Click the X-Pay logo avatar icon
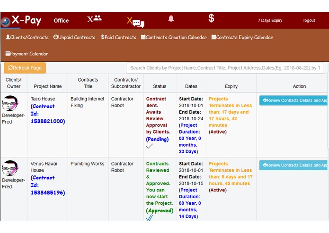The width and height of the screenshot is (329, 233). pyautogui.click(x=6, y=22)
